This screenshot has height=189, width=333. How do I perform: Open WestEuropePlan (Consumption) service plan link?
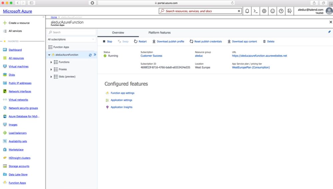pos(251,67)
